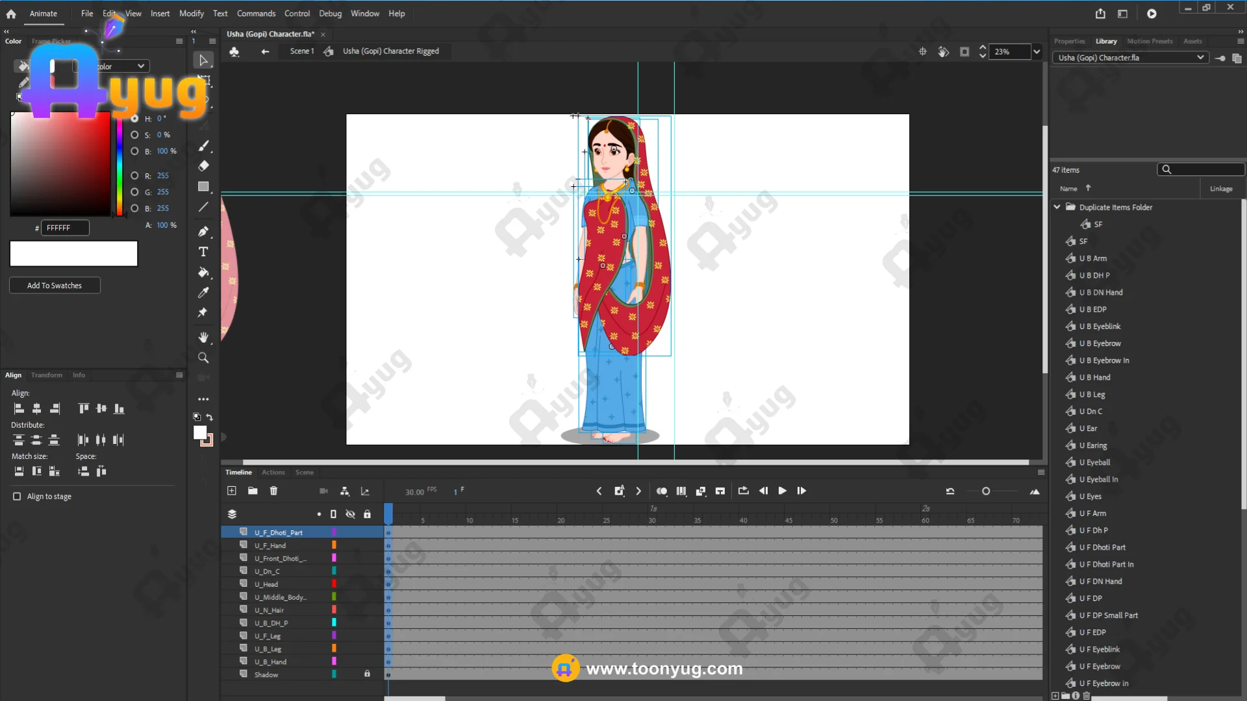Select the Paint Bucket tool
Viewport: 1247px width, 701px height.
point(203,273)
